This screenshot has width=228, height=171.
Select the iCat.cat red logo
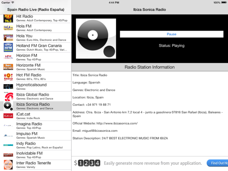[x=8, y=116]
